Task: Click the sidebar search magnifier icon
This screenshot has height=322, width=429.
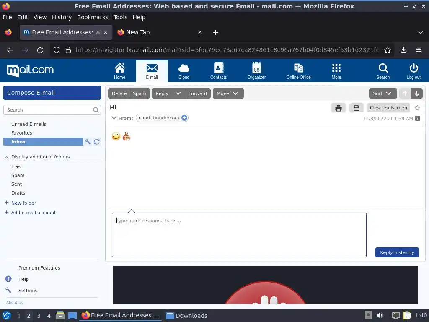Action: pyautogui.click(x=96, y=110)
